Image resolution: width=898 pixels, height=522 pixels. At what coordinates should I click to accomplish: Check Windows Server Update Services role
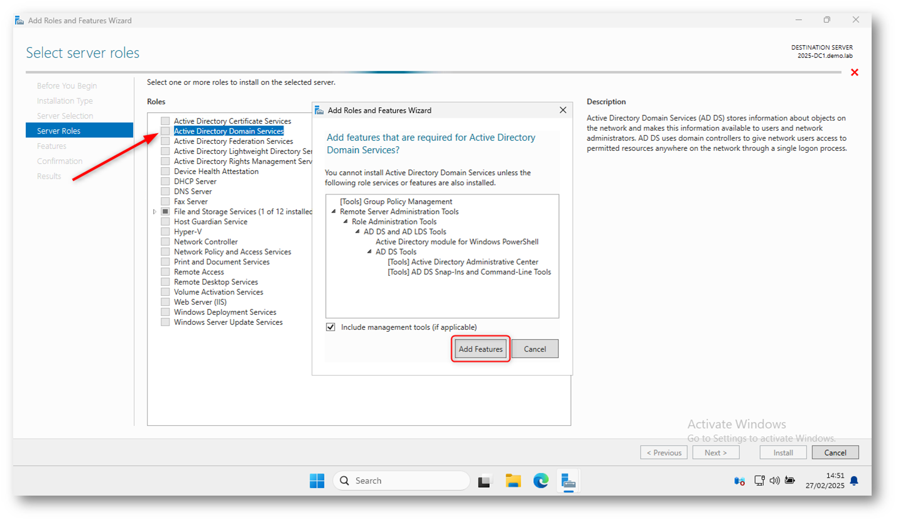pyautogui.click(x=165, y=322)
